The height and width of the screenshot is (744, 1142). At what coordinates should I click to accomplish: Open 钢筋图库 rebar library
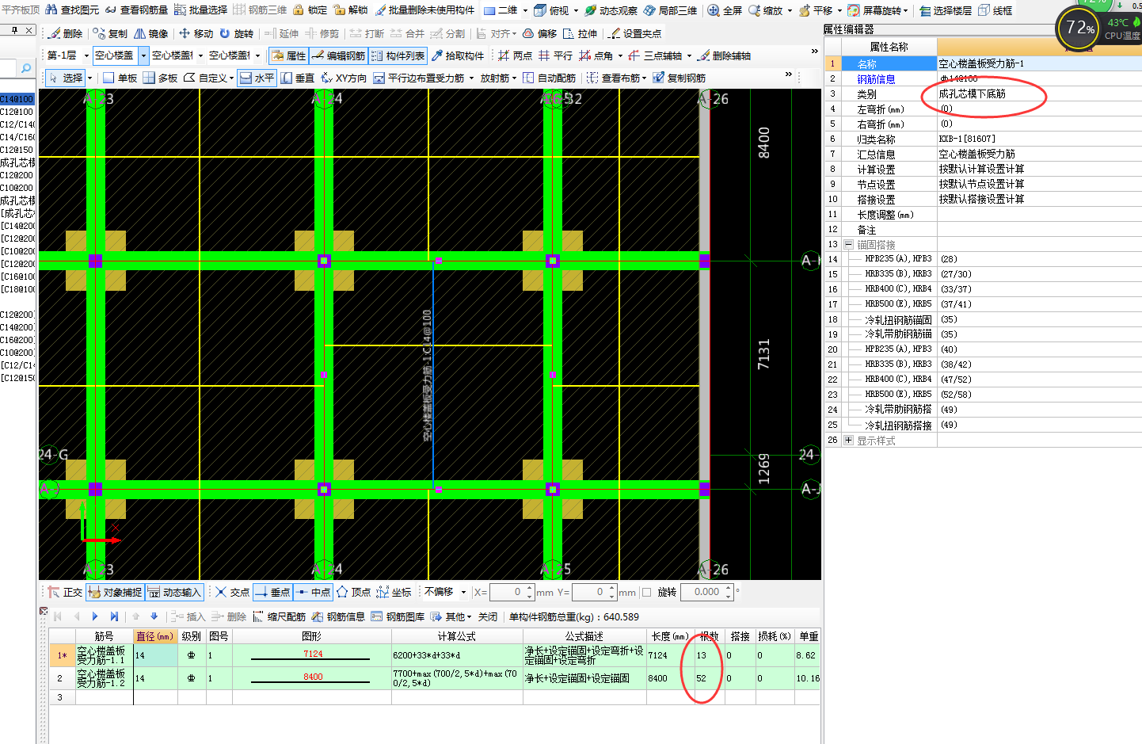(398, 616)
